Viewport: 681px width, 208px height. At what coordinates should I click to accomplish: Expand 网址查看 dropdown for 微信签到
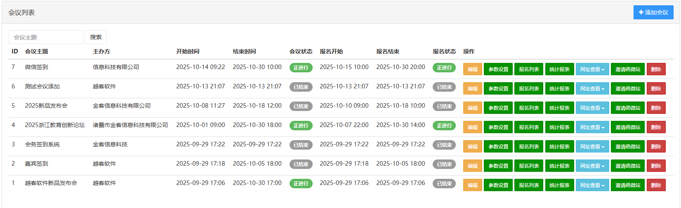[x=592, y=69]
